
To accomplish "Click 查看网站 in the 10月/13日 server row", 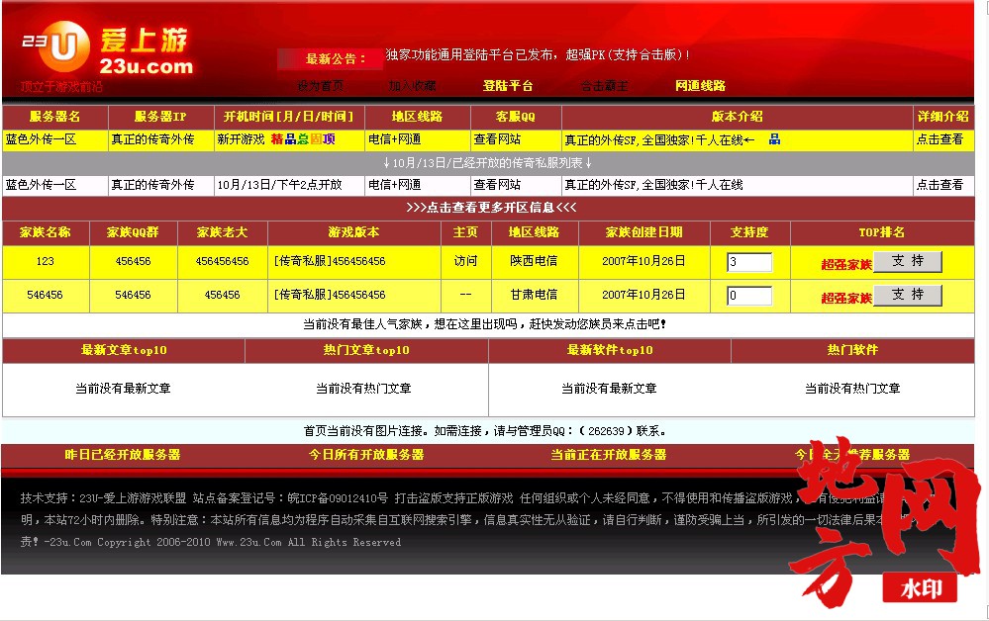I will click(497, 185).
